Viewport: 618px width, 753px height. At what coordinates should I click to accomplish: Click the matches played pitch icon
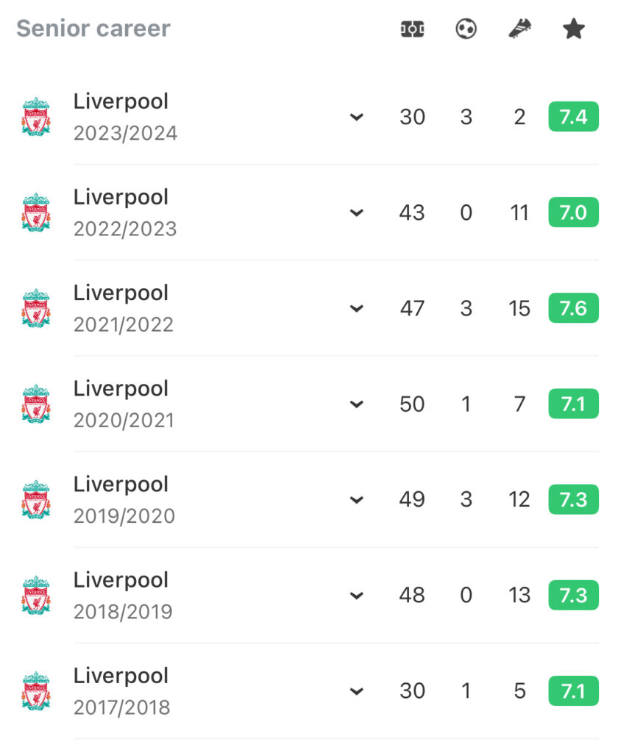412,29
